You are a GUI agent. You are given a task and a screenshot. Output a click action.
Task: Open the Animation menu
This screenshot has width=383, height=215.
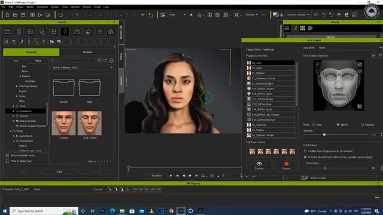click(42, 7)
